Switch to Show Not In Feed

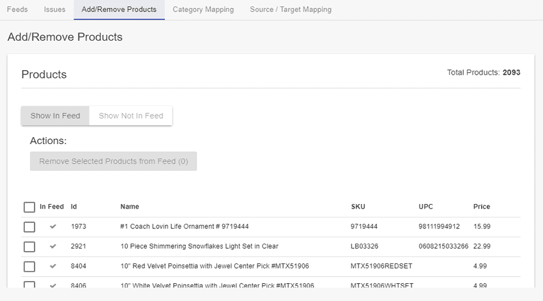tap(131, 116)
